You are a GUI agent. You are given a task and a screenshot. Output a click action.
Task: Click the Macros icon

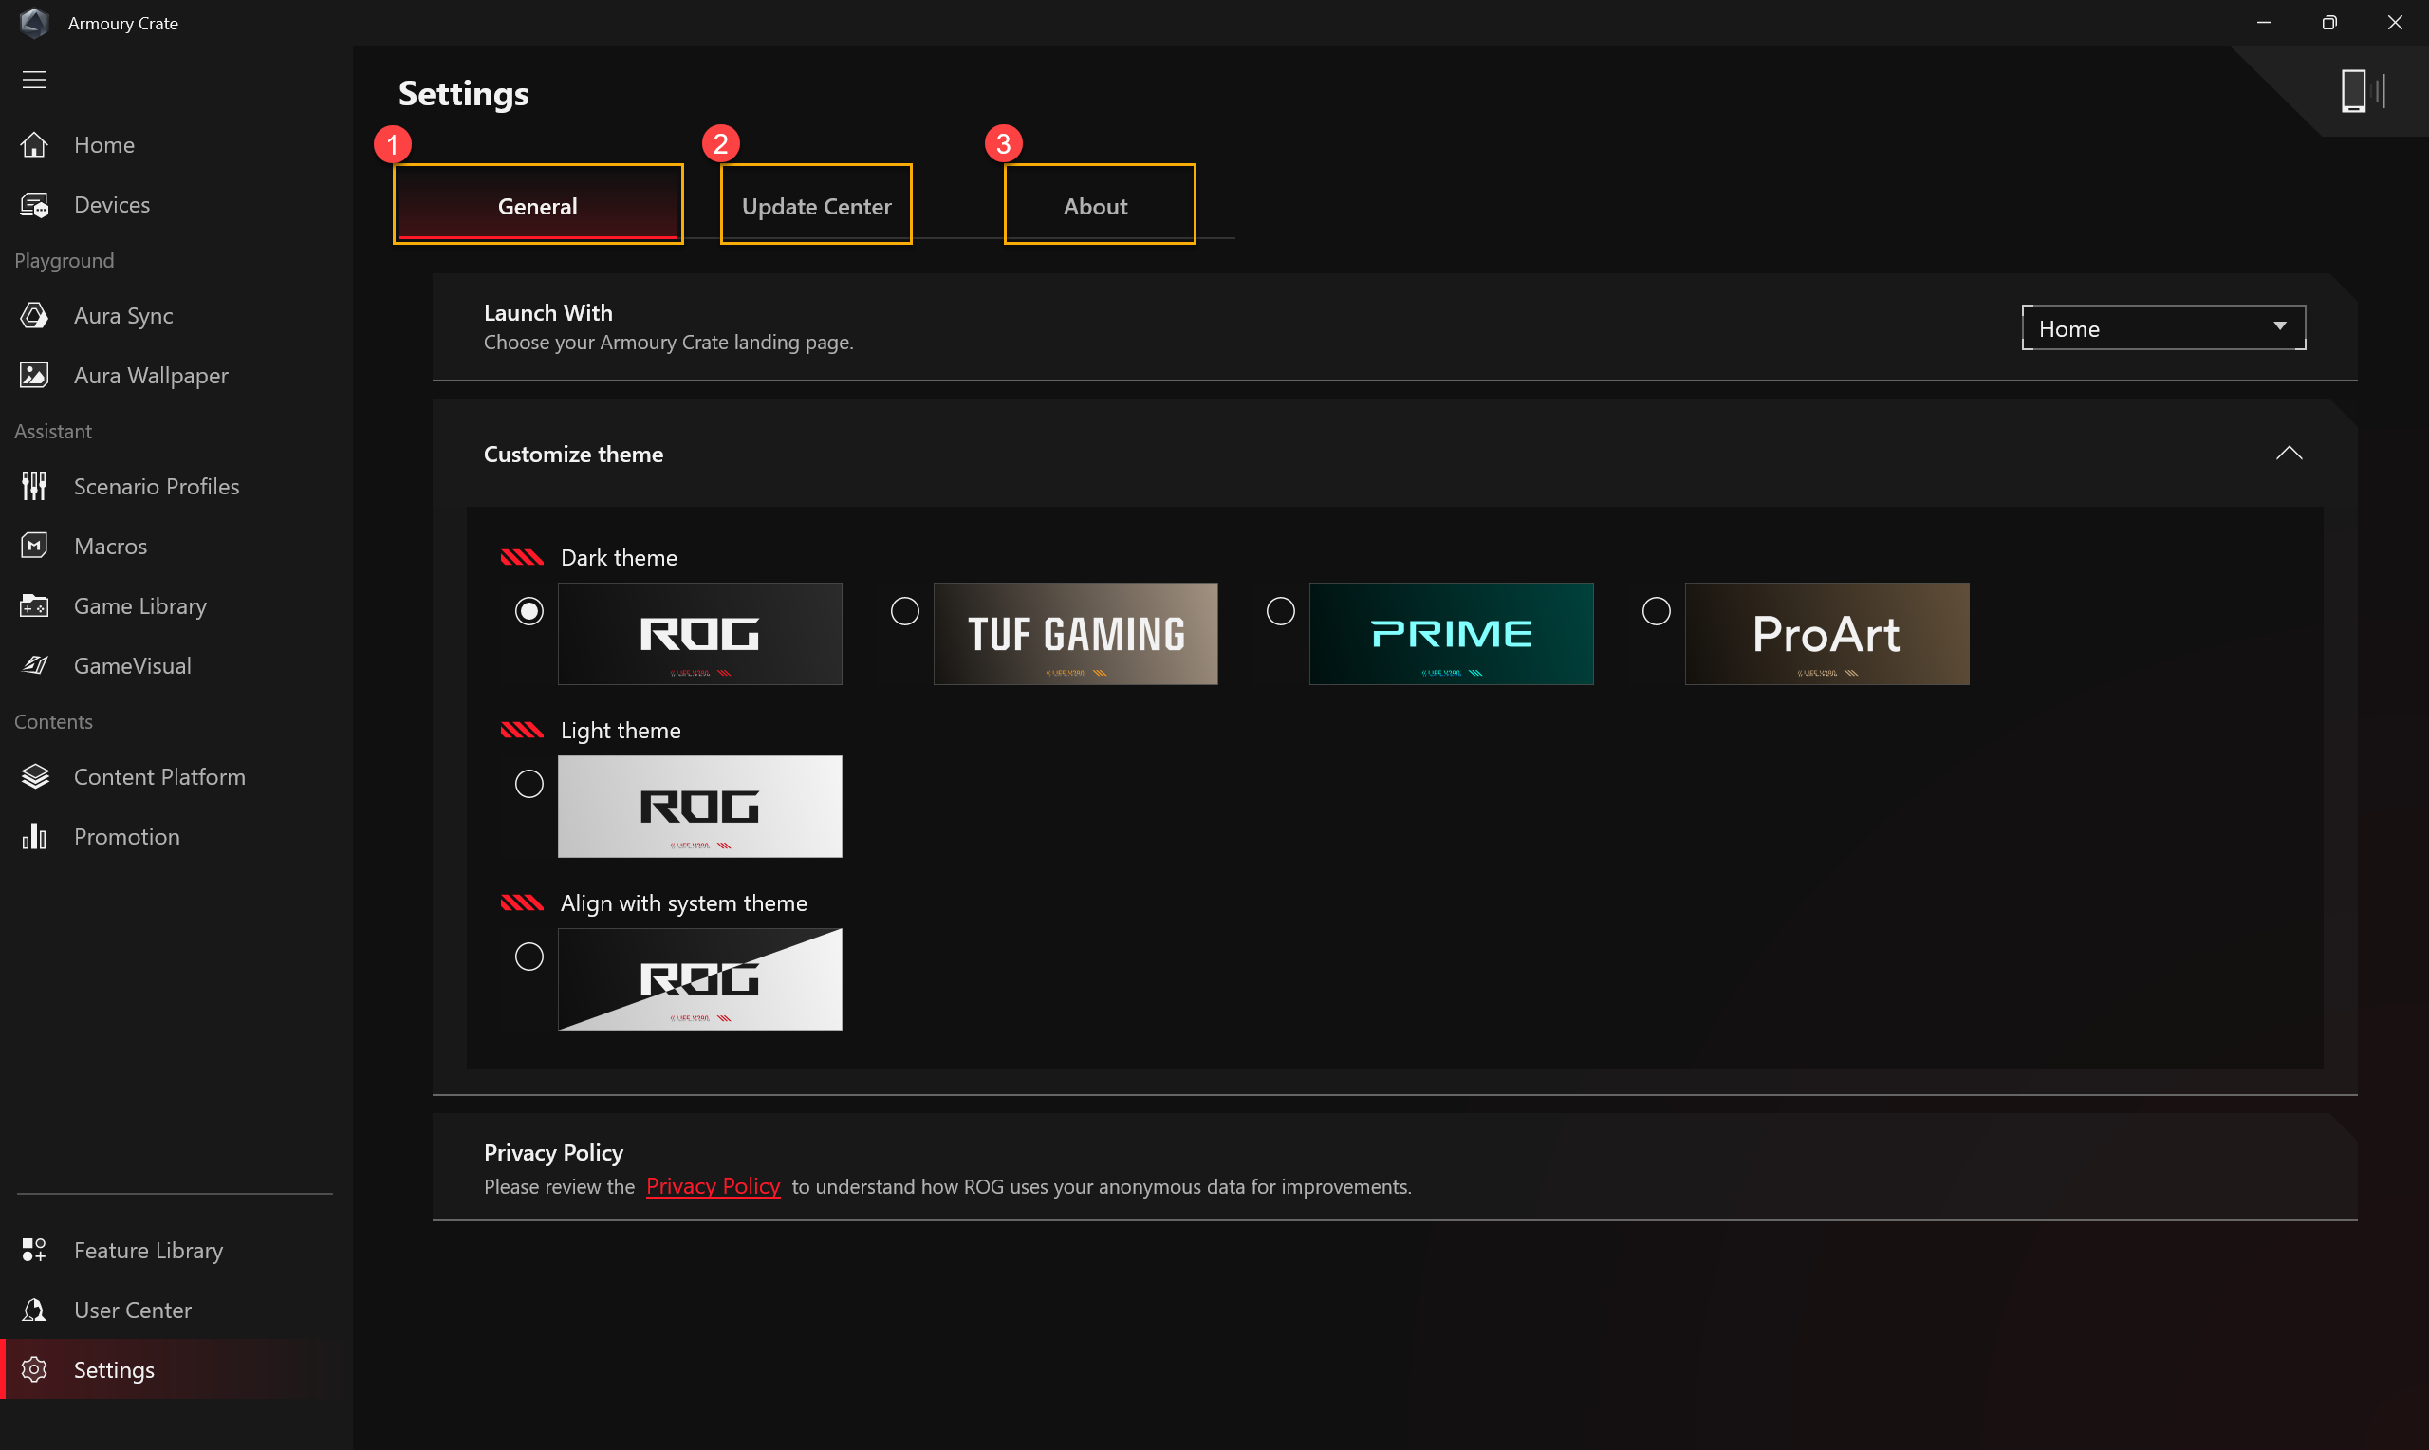point(34,546)
